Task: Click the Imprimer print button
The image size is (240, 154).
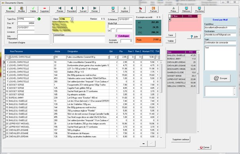Action: tap(125, 10)
